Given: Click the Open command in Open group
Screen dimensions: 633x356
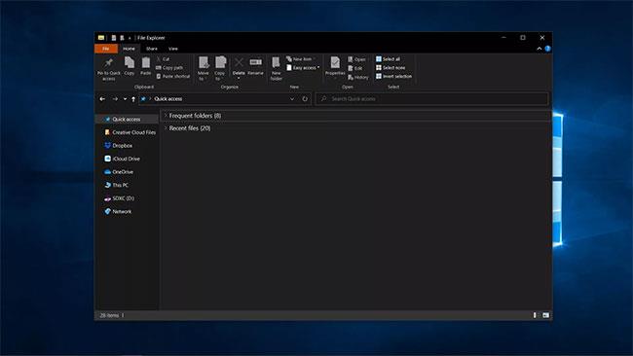Looking at the screenshot, I should 356,59.
